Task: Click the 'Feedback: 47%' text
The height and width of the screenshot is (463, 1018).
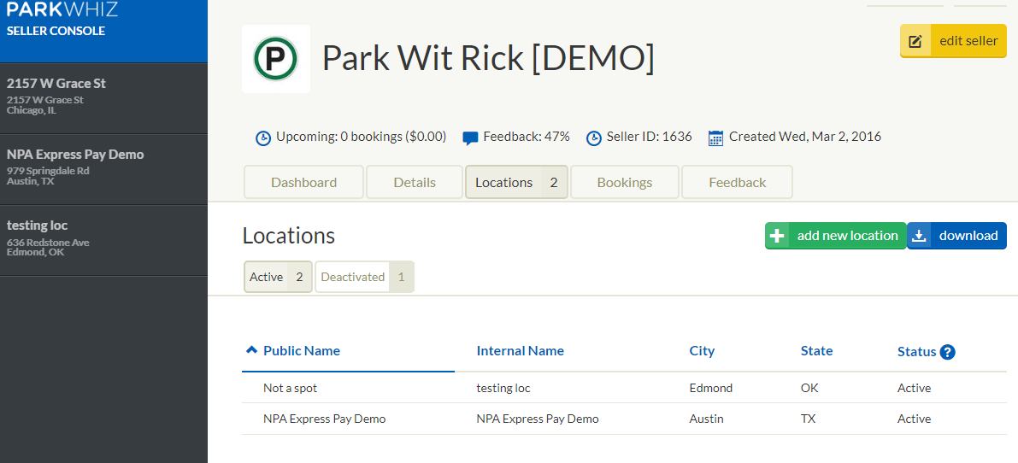Action: (x=527, y=137)
